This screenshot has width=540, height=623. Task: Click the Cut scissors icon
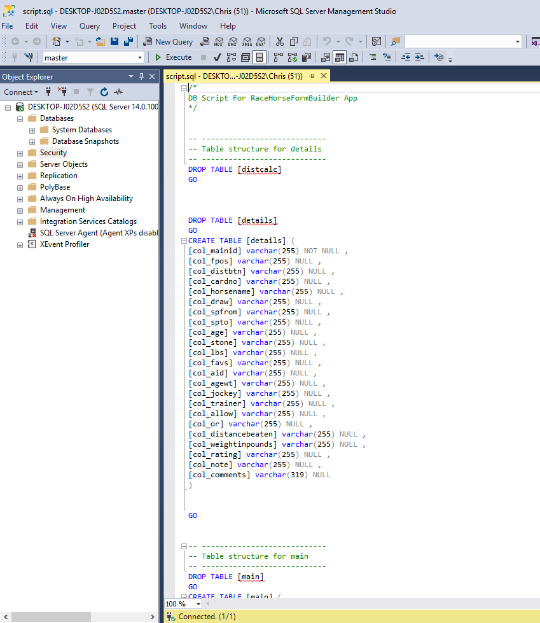pyautogui.click(x=279, y=41)
